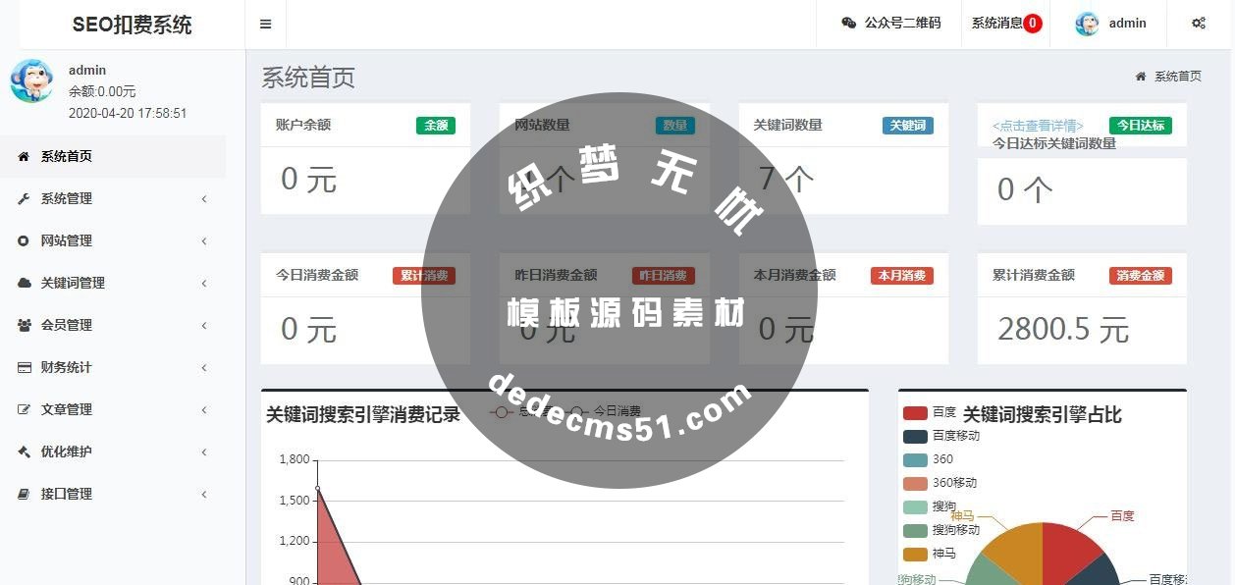Click the hamburger menu icon
The image size is (1235, 585).
pos(265,22)
